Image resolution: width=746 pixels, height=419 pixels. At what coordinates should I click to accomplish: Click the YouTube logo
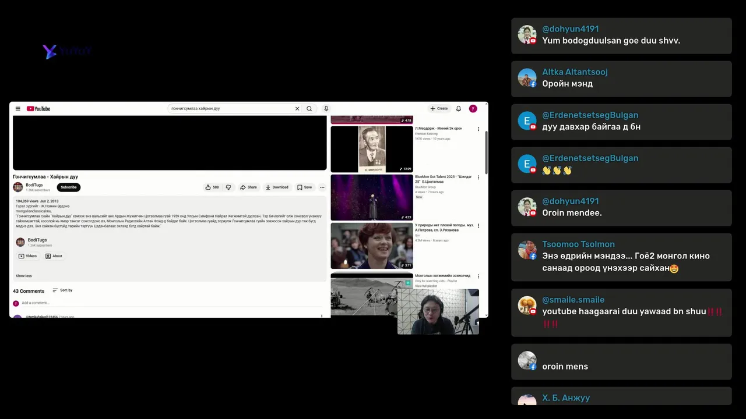(x=38, y=109)
